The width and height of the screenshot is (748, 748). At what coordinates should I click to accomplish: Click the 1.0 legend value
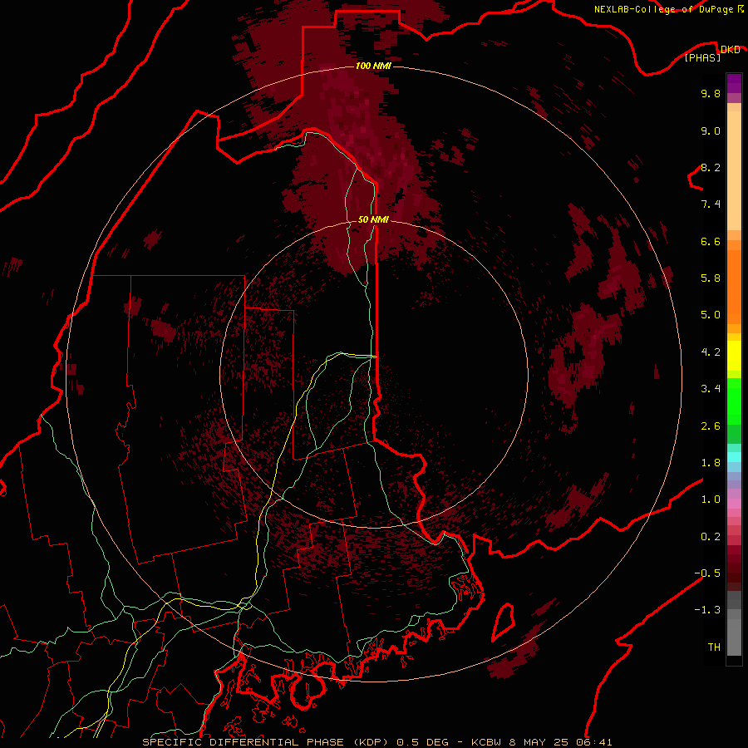click(711, 499)
